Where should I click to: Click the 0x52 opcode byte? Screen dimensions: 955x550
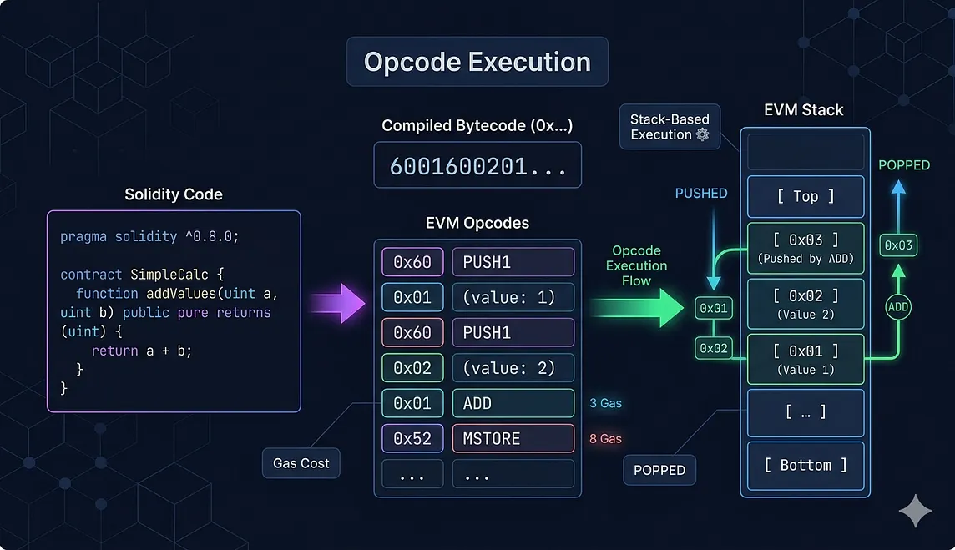(x=412, y=438)
